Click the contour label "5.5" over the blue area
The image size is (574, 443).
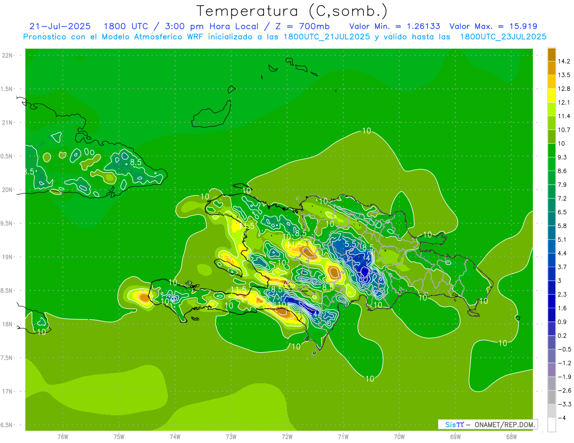click(x=351, y=244)
